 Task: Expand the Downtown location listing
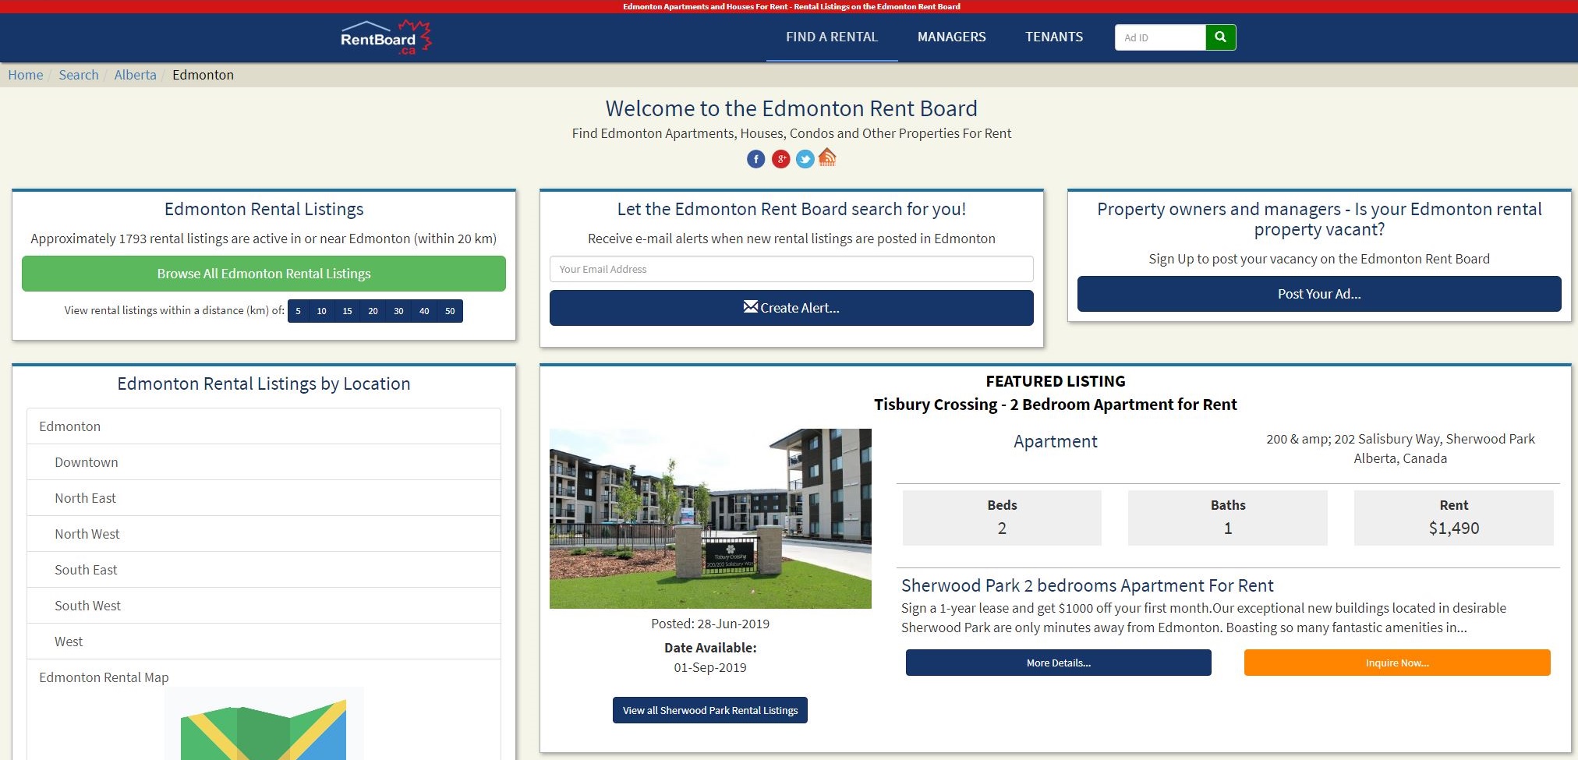tap(86, 461)
